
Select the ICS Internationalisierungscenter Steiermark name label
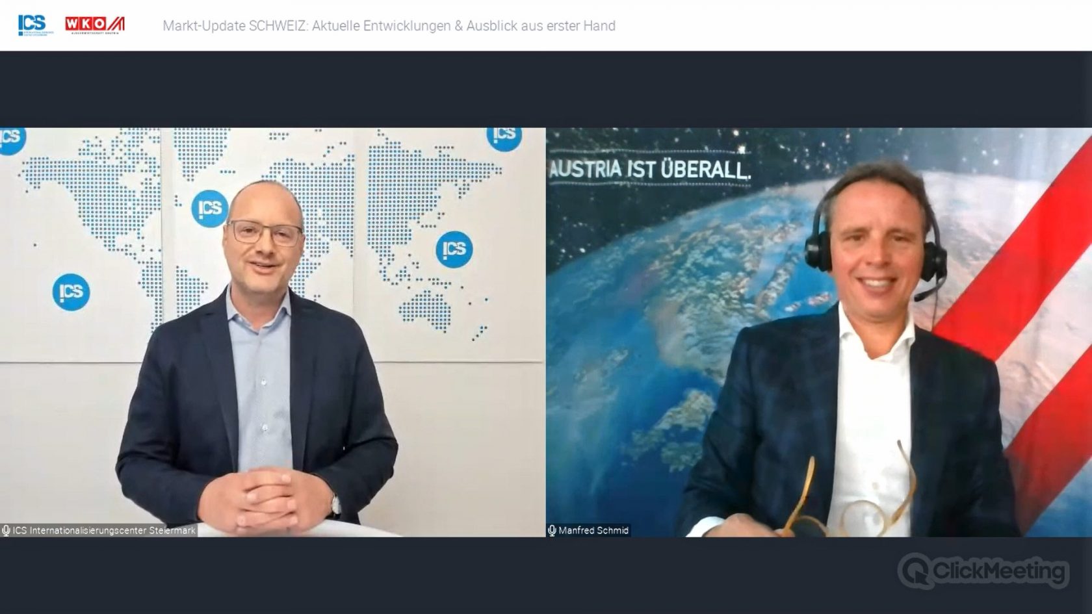pos(104,530)
